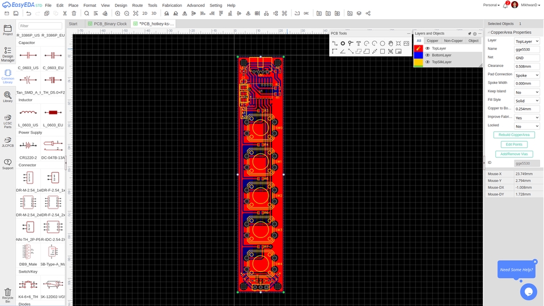Image resolution: width=544 pixels, height=306 pixels.
Task: Select the Track routing tool in PCB Tools
Action: click(335, 43)
